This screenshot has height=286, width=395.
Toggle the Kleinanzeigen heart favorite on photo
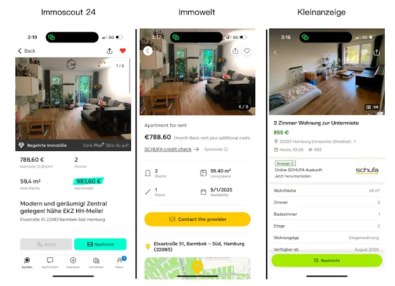pos(365,52)
